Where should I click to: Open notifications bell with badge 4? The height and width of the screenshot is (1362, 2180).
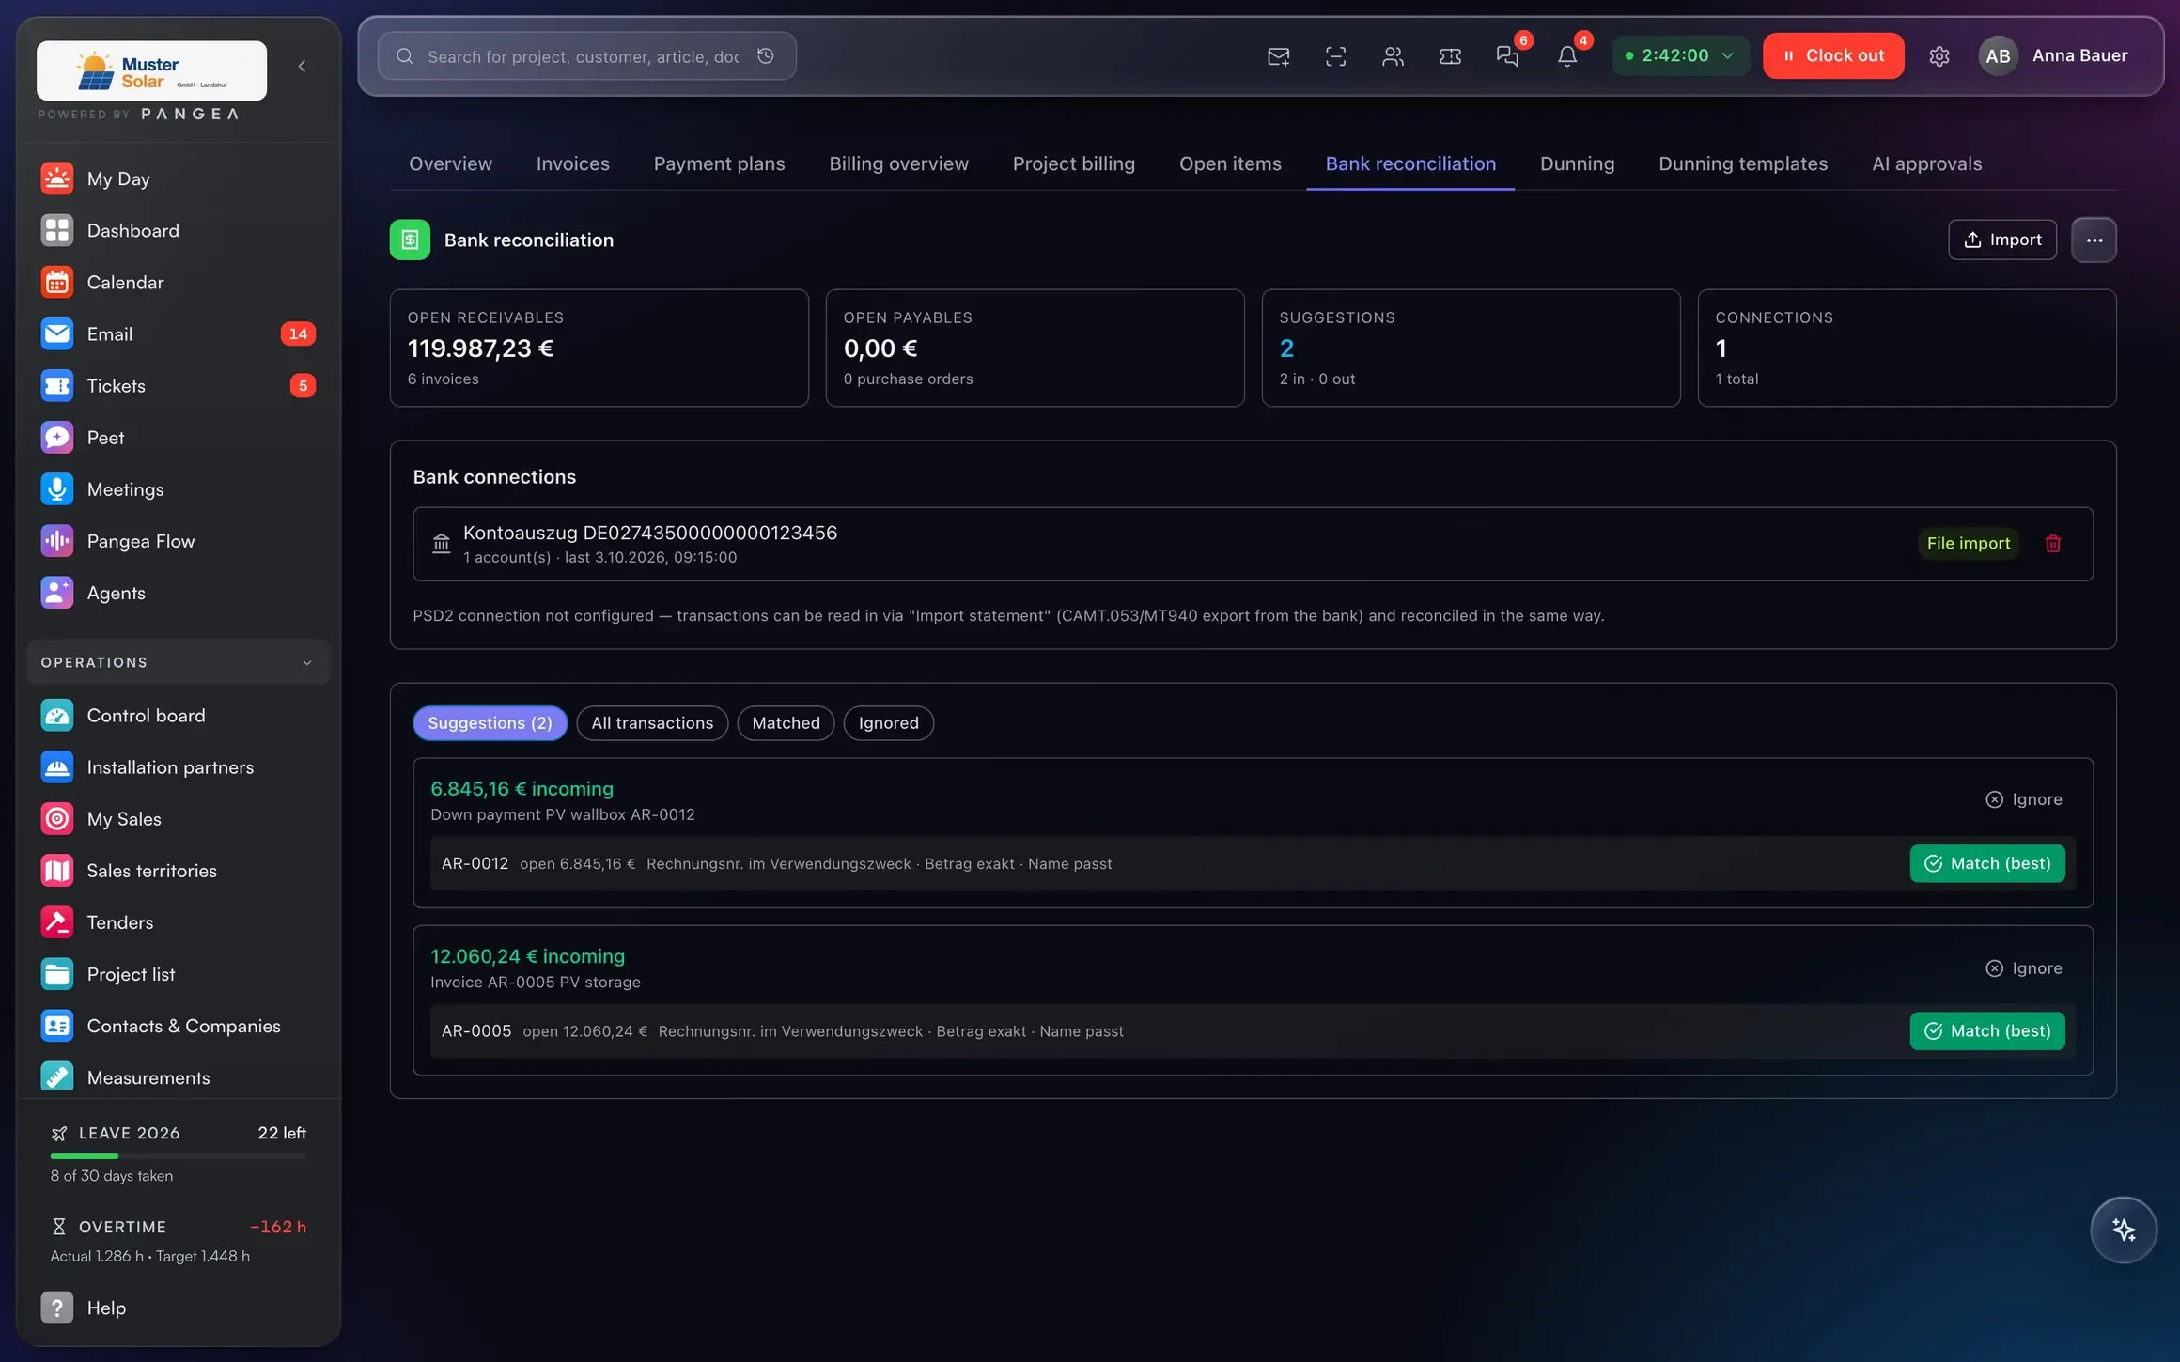(x=1567, y=56)
